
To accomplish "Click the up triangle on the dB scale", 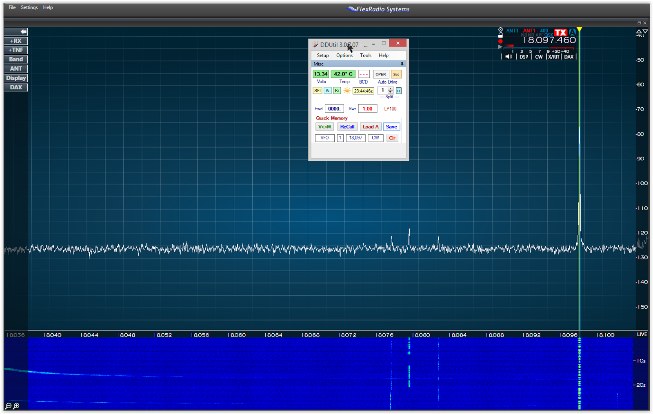I will pos(639,31).
